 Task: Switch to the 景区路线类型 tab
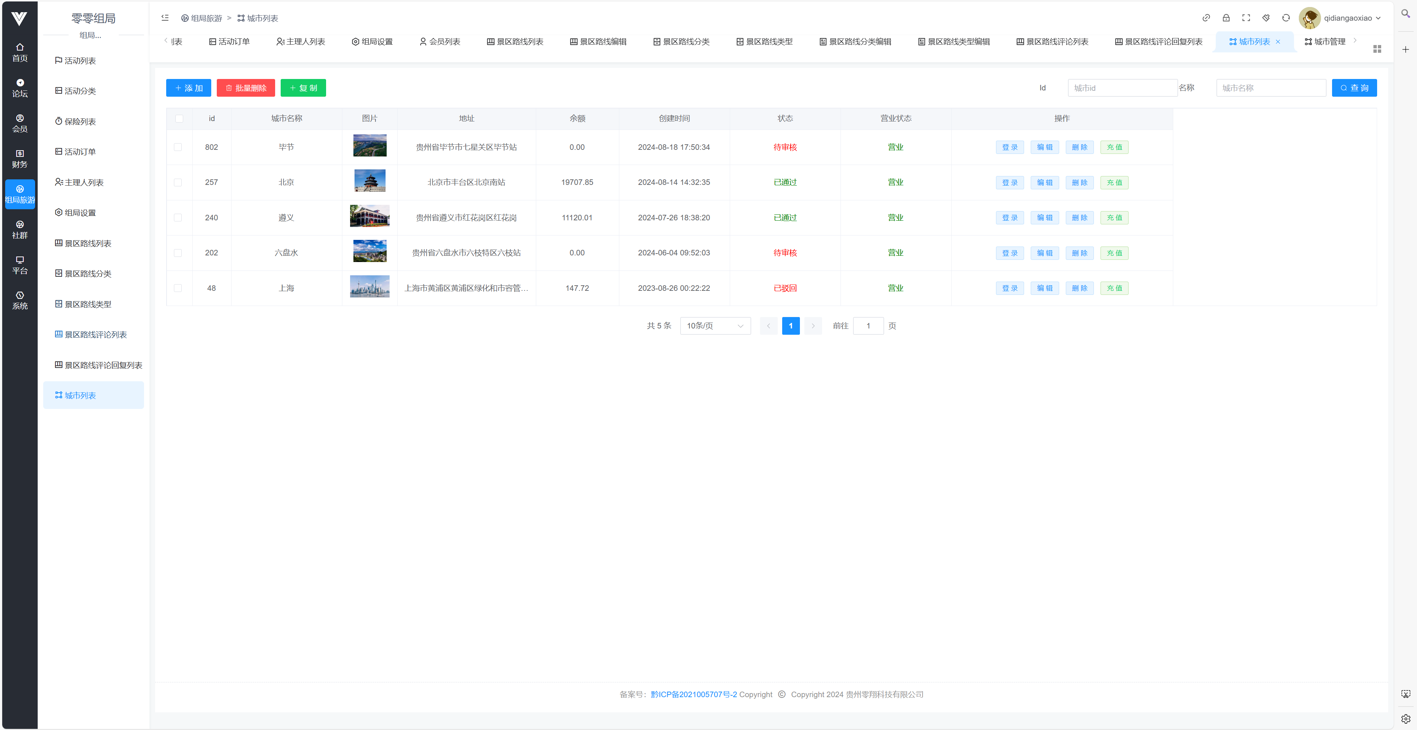point(764,42)
